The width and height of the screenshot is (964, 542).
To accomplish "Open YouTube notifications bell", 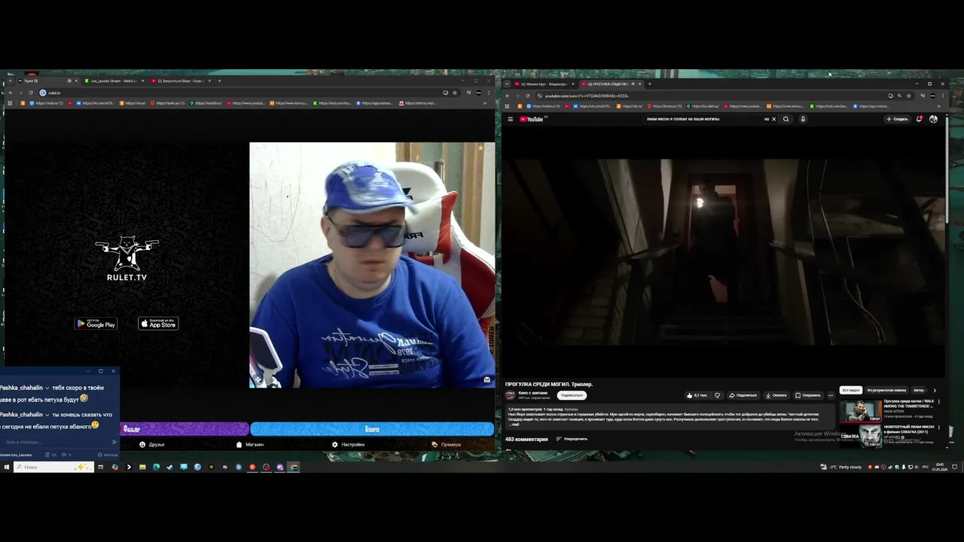I will click(919, 119).
